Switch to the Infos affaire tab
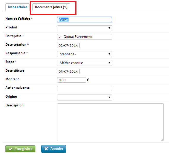Screen dimensions: 169x156 [x=18, y=7]
